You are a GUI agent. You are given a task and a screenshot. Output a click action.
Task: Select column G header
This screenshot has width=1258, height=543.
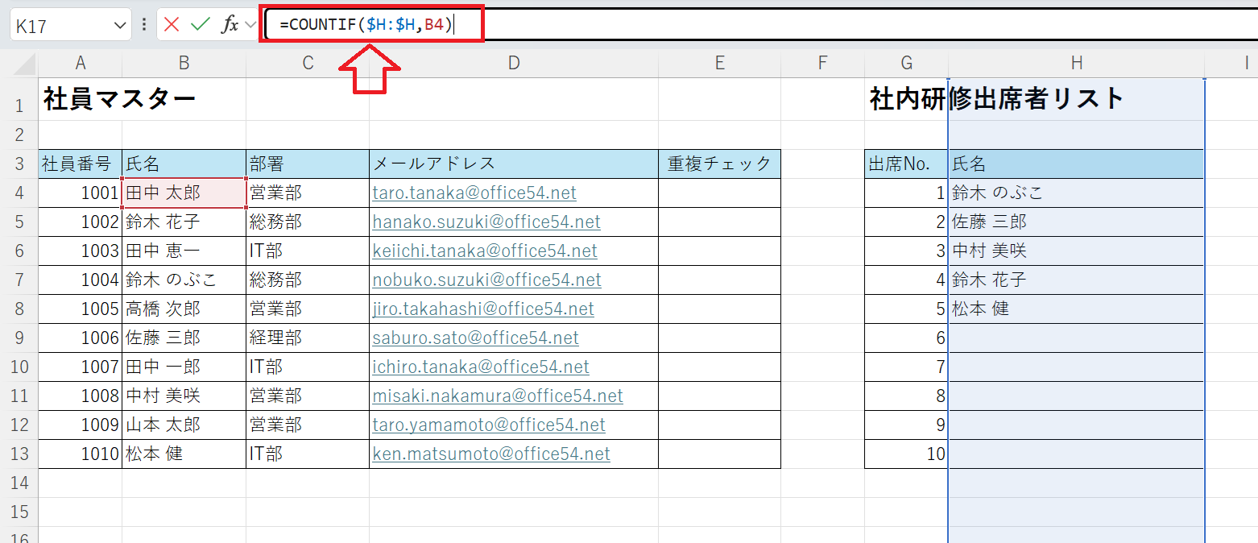(907, 63)
